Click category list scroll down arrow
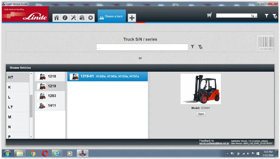Screen dimensions: 280x159 click(x=31, y=137)
